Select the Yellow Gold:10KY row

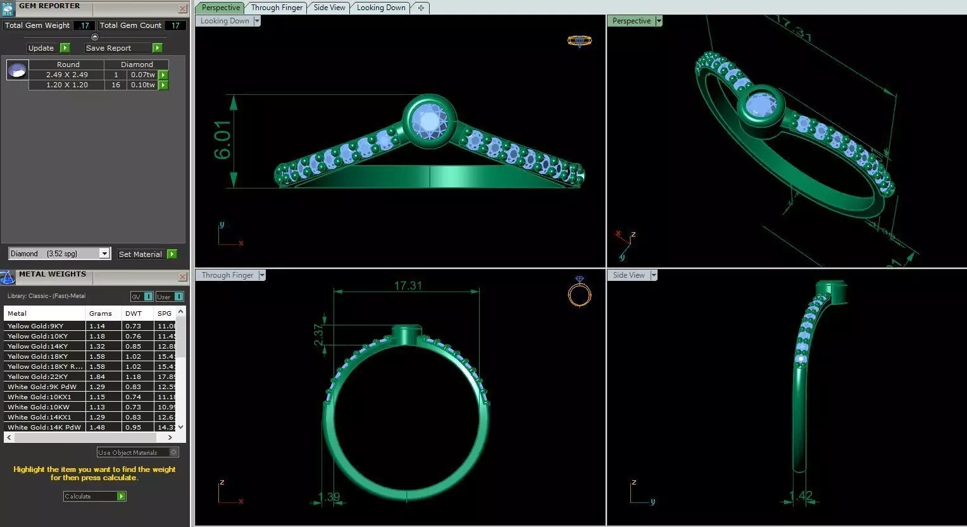[90, 336]
